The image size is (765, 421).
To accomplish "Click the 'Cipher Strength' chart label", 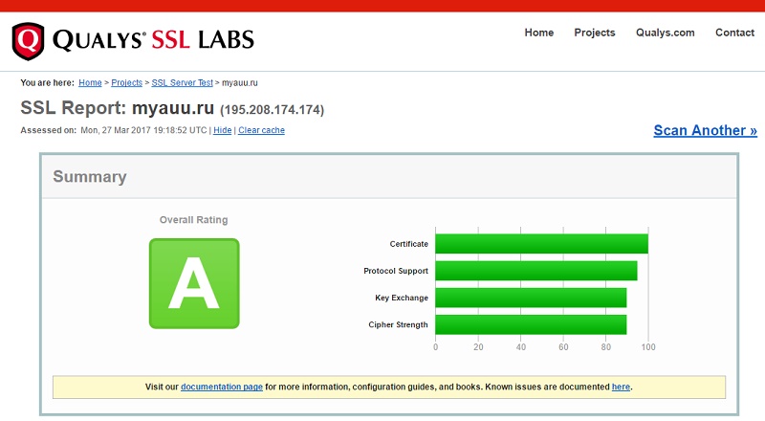I will 398,324.
